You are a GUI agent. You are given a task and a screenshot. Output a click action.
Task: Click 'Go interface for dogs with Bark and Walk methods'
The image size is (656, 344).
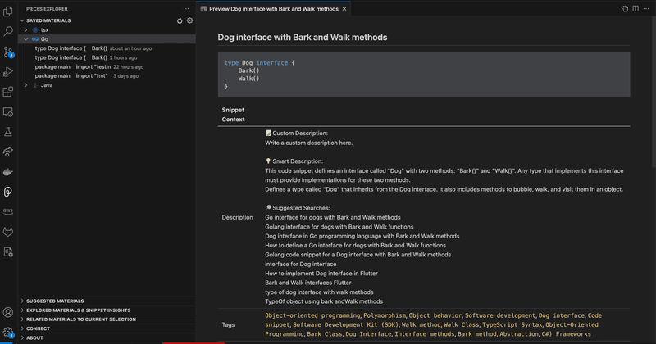tap(333, 217)
